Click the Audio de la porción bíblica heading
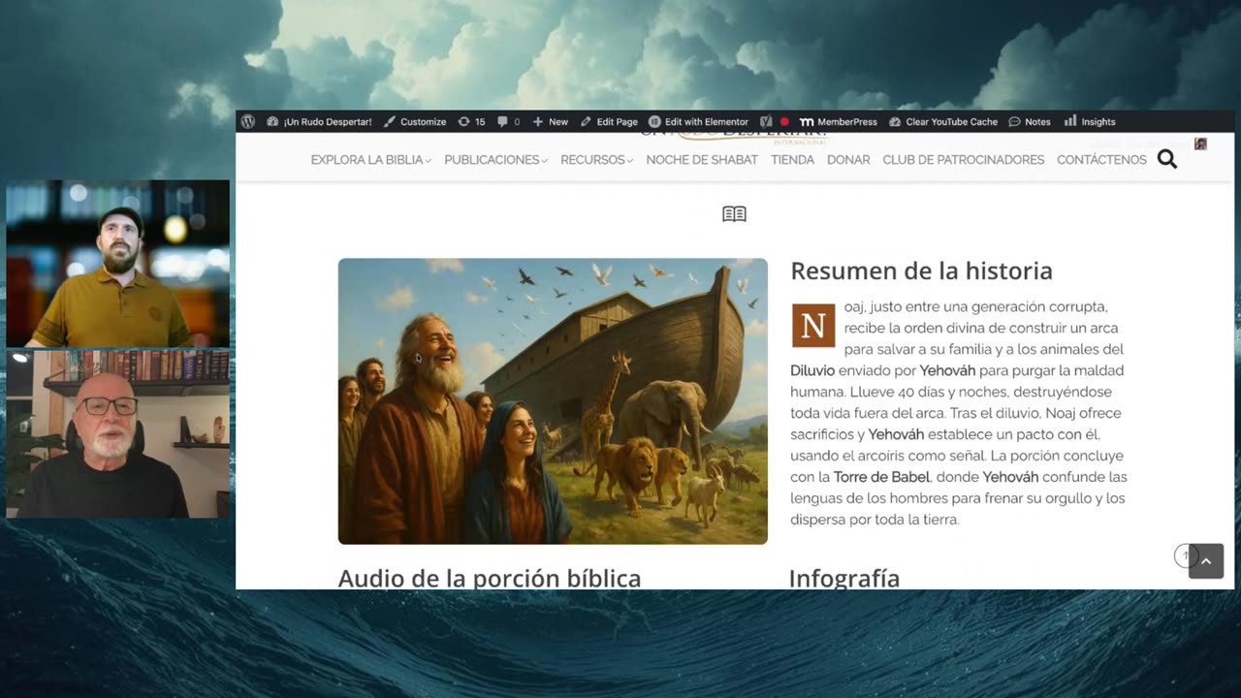The height and width of the screenshot is (698, 1241). coord(489,579)
